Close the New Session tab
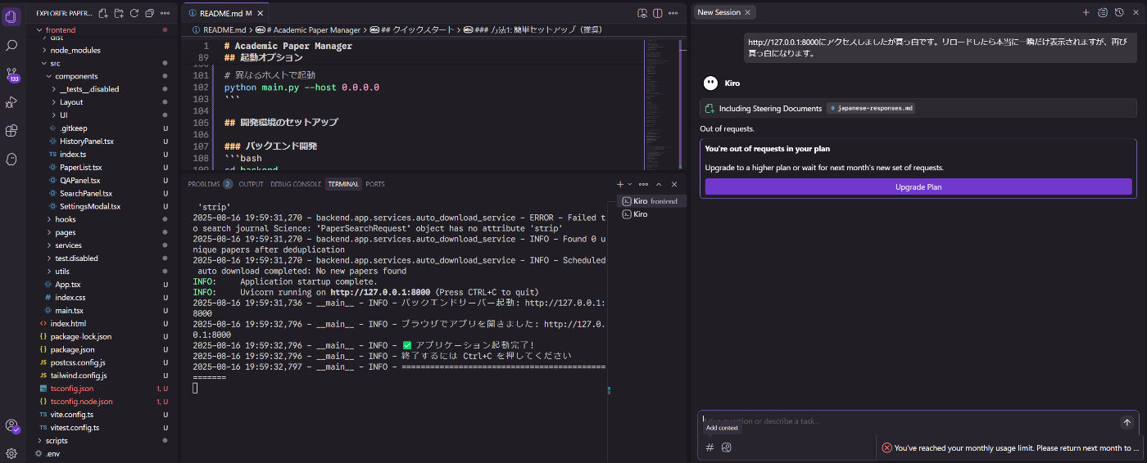 tap(747, 12)
